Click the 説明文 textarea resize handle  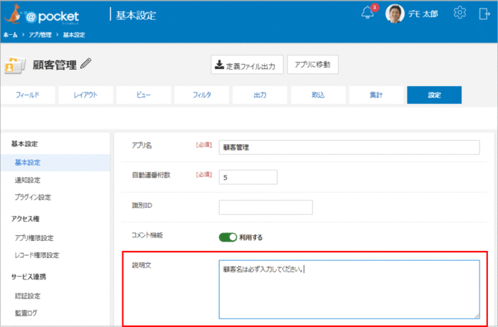[477, 316]
